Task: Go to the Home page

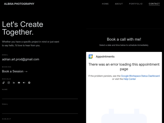Action: click(105, 4)
